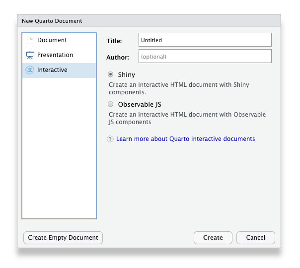Click the Presentation easel icon
Viewport: 300px width, 268px height.
tap(30, 55)
